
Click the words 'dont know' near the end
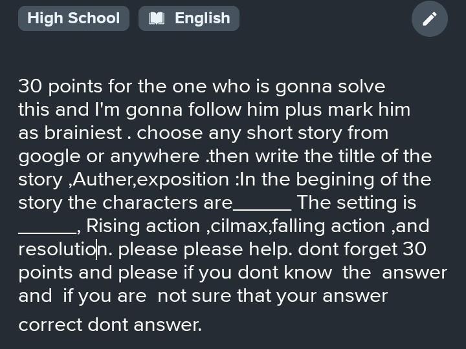pyautogui.click(x=285, y=273)
